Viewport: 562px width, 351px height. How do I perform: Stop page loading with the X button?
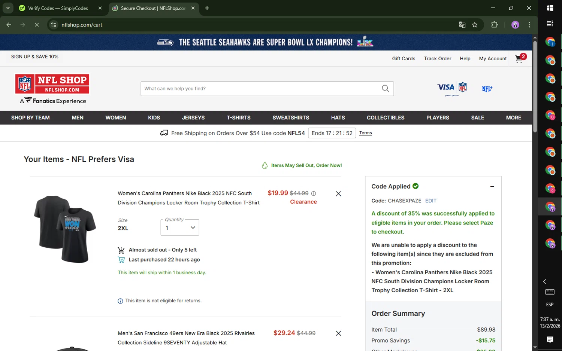click(37, 25)
